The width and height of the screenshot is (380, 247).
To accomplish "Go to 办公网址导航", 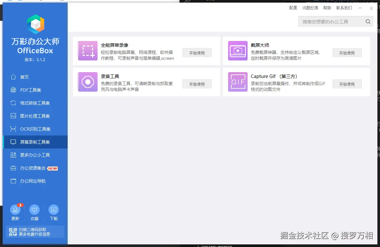I will (35, 181).
